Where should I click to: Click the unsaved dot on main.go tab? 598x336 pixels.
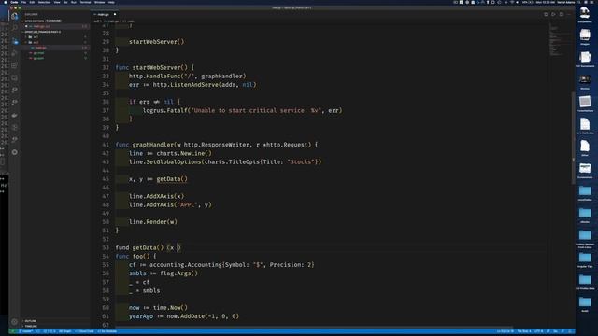coord(115,15)
